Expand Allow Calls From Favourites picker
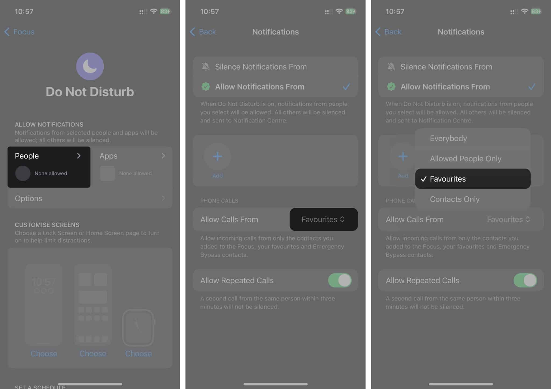The height and width of the screenshot is (389, 551). click(323, 219)
